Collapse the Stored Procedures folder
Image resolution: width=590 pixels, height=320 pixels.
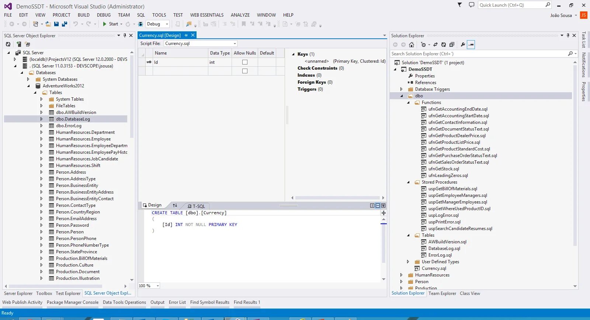click(408, 182)
